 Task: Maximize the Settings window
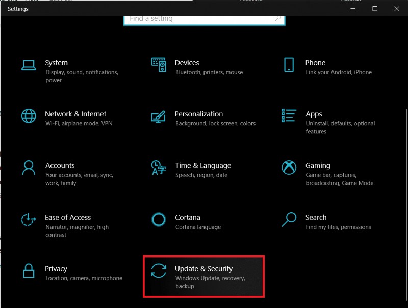pyautogui.click(x=375, y=9)
